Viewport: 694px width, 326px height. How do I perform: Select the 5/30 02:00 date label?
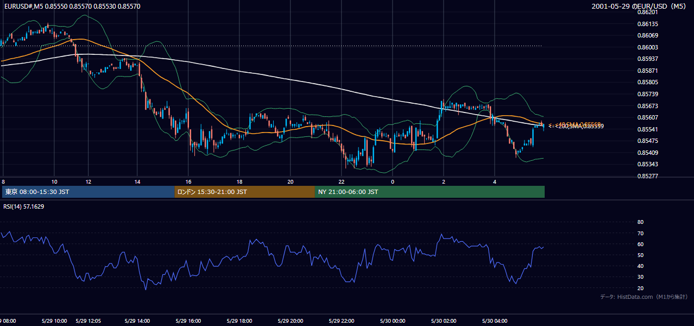(x=443, y=321)
